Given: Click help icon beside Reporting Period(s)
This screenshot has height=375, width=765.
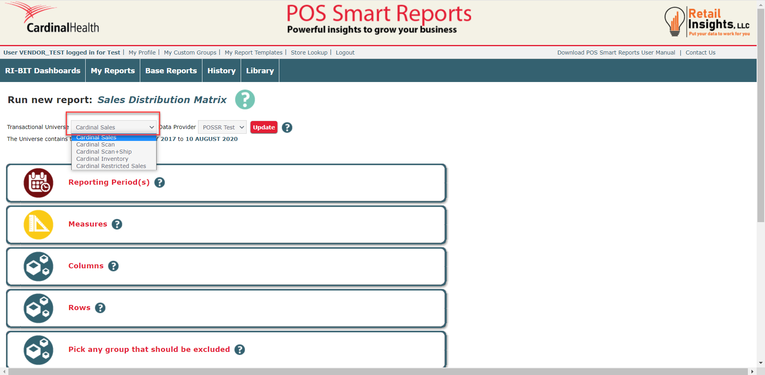Looking at the screenshot, I should (159, 183).
